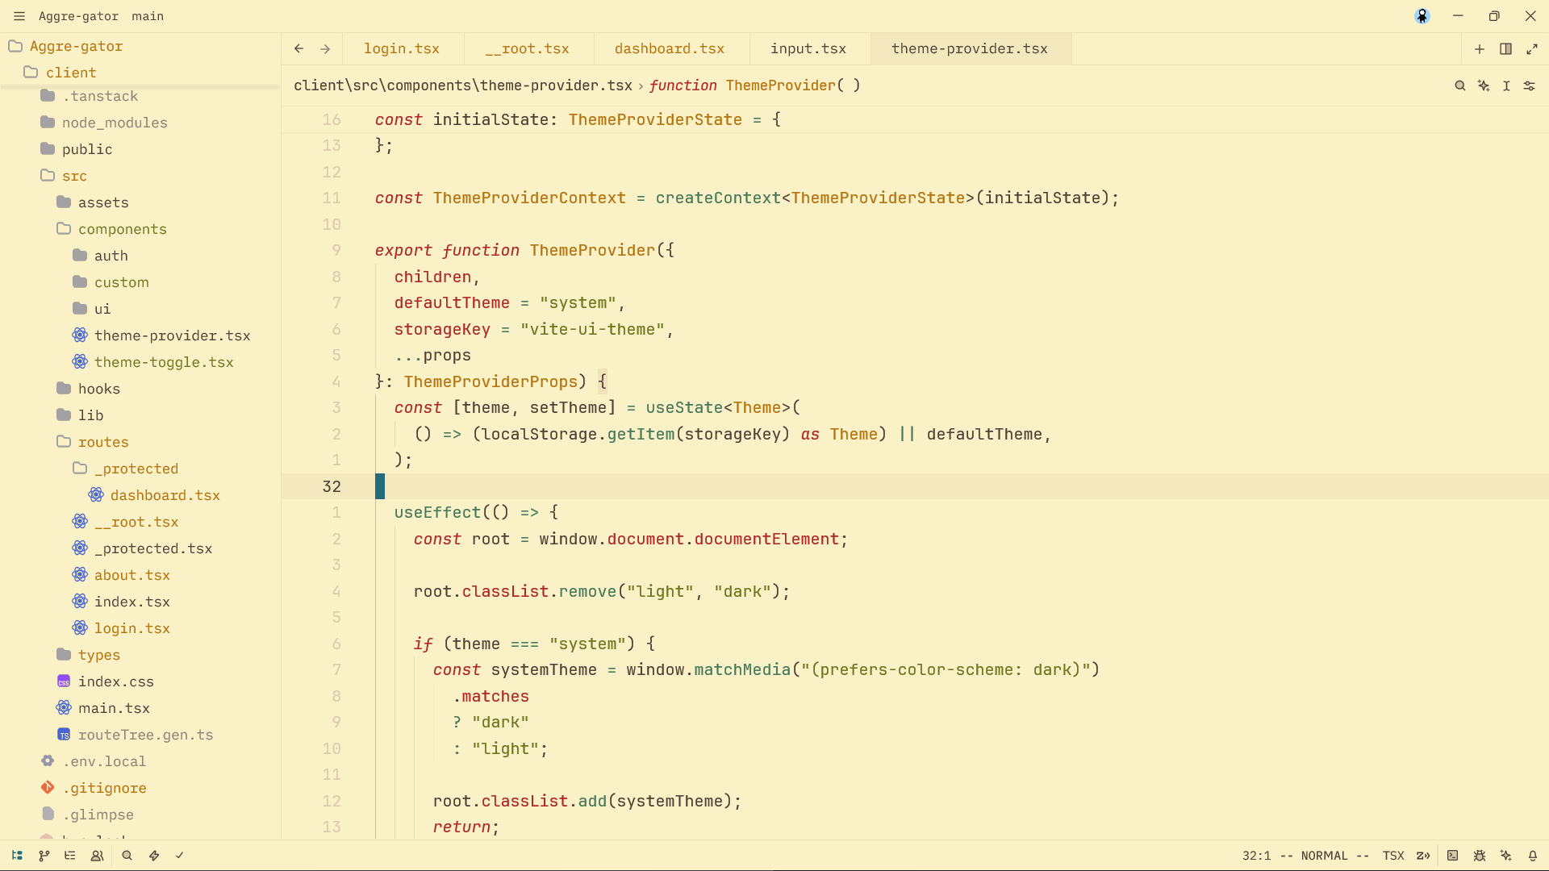The image size is (1549, 871).
Task: Click the new tab plus icon
Action: (x=1479, y=49)
